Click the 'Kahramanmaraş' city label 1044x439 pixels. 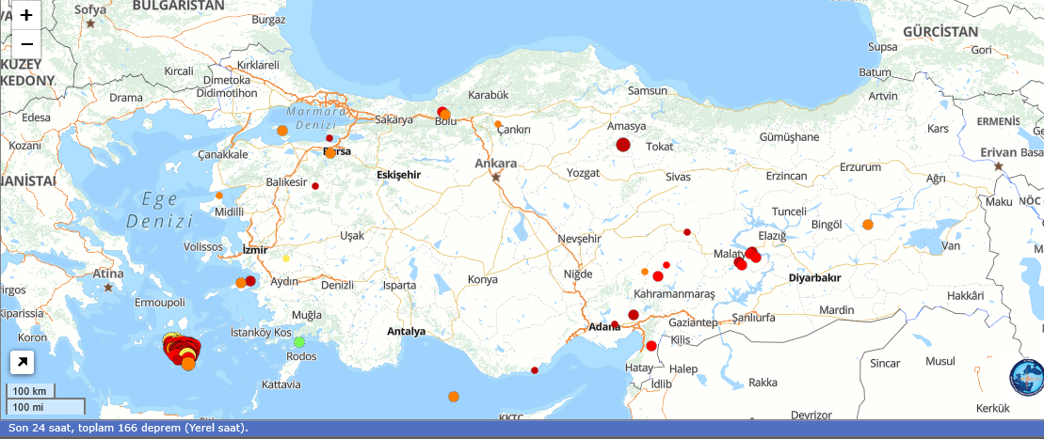click(x=674, y=293)
